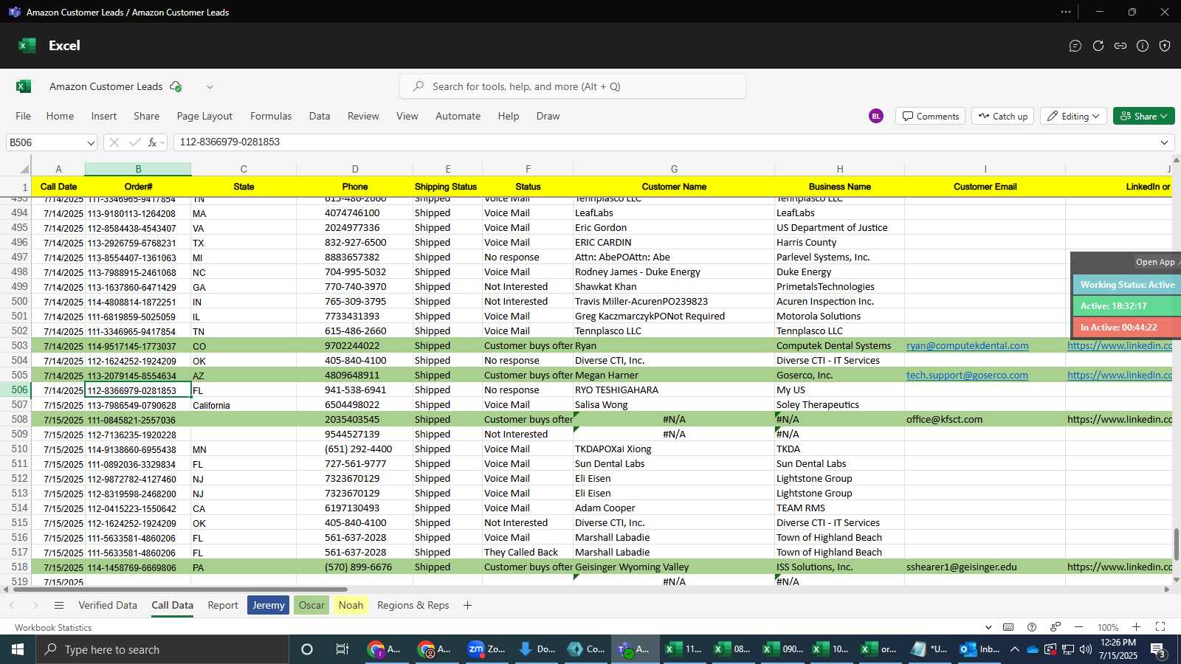Select row 510 header
The image size is (1181, 664).
click(x=20, y=449)
